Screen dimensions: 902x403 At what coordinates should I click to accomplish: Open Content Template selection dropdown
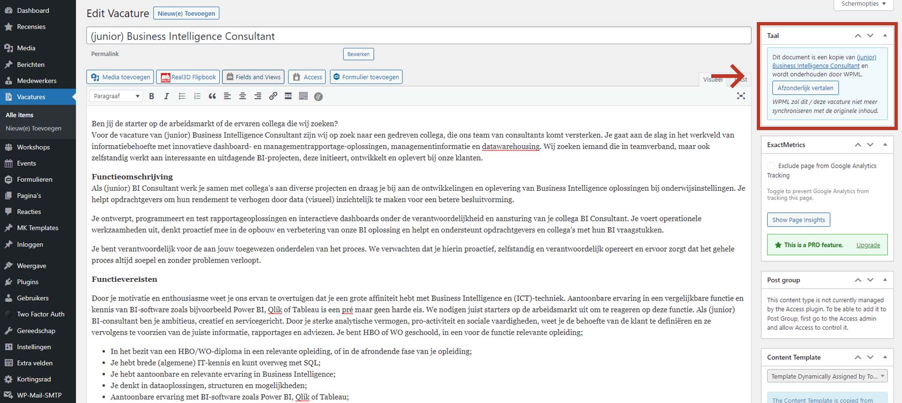[x=827, y=376]
